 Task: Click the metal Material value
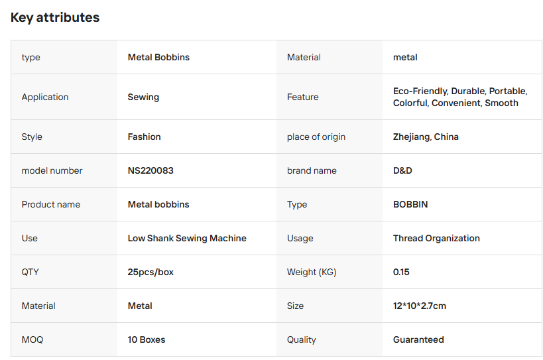click(405, 57)
